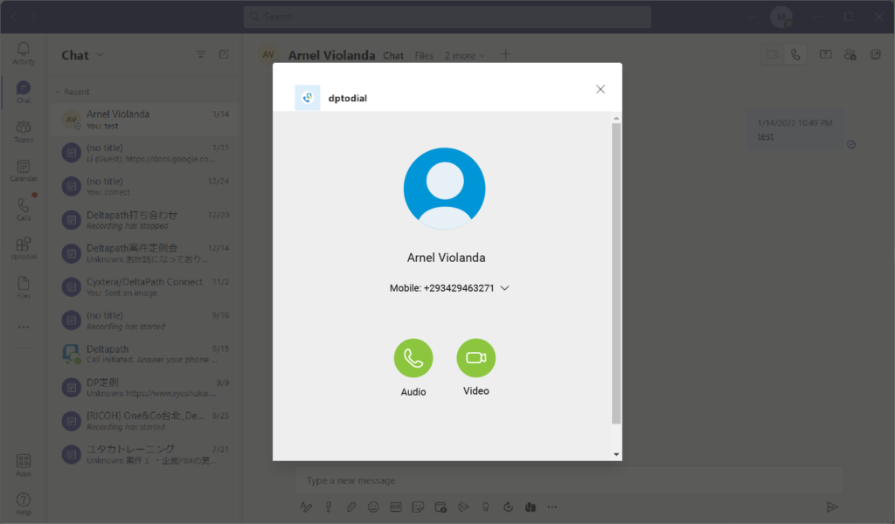Image resolution: width=895 pixels, height=524 pixels.
Task: Toggle message delivery importance
Action: (328, 507)
